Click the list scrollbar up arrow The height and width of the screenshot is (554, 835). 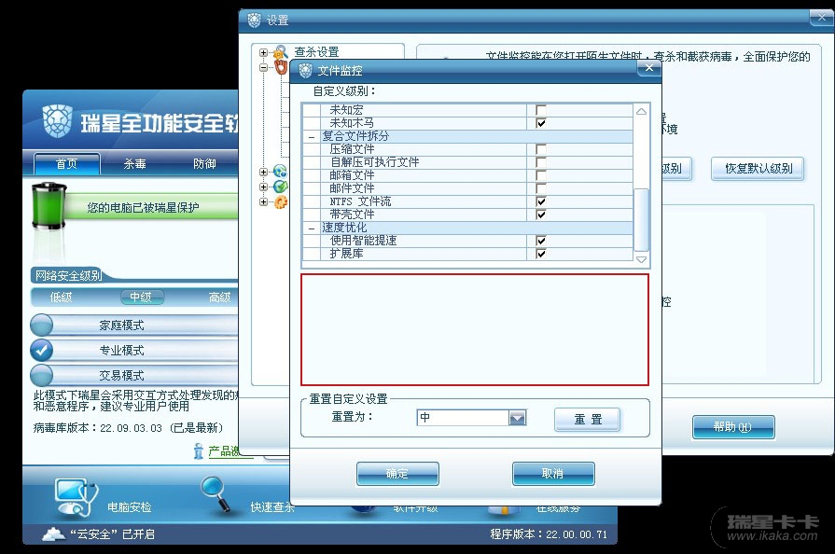tap(641, 111)
